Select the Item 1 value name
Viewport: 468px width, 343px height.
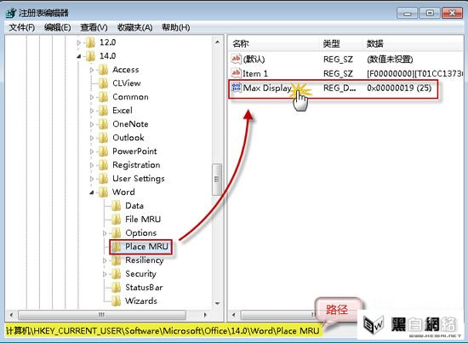(x=255, y=73)
